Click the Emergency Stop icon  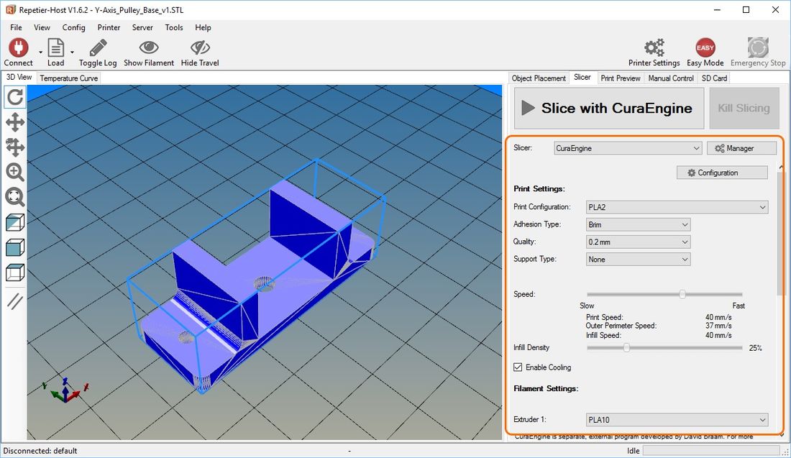[758, 48]
